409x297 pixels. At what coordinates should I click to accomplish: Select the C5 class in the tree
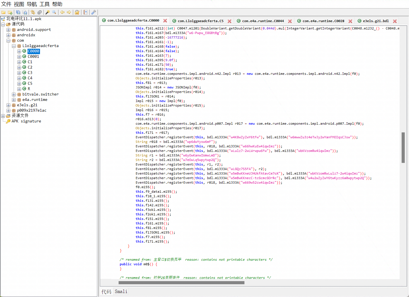(x=30, y=83)
